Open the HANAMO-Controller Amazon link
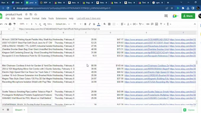Screen dimensions: 201x113 coord(147,98)
